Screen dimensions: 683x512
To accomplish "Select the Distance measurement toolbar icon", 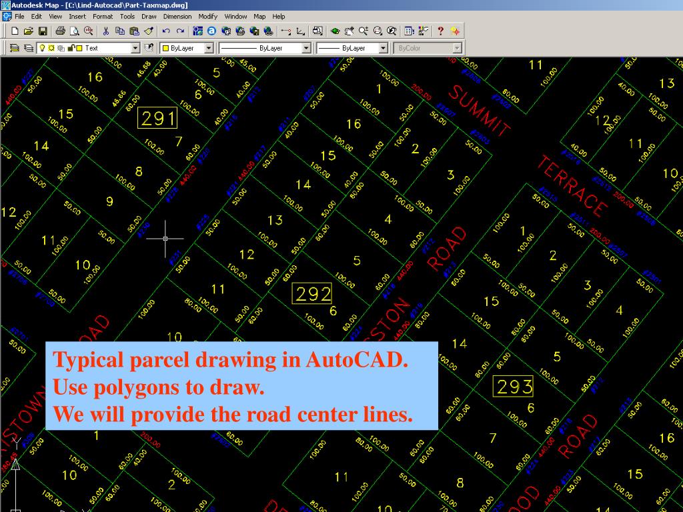I will [285, 31].
